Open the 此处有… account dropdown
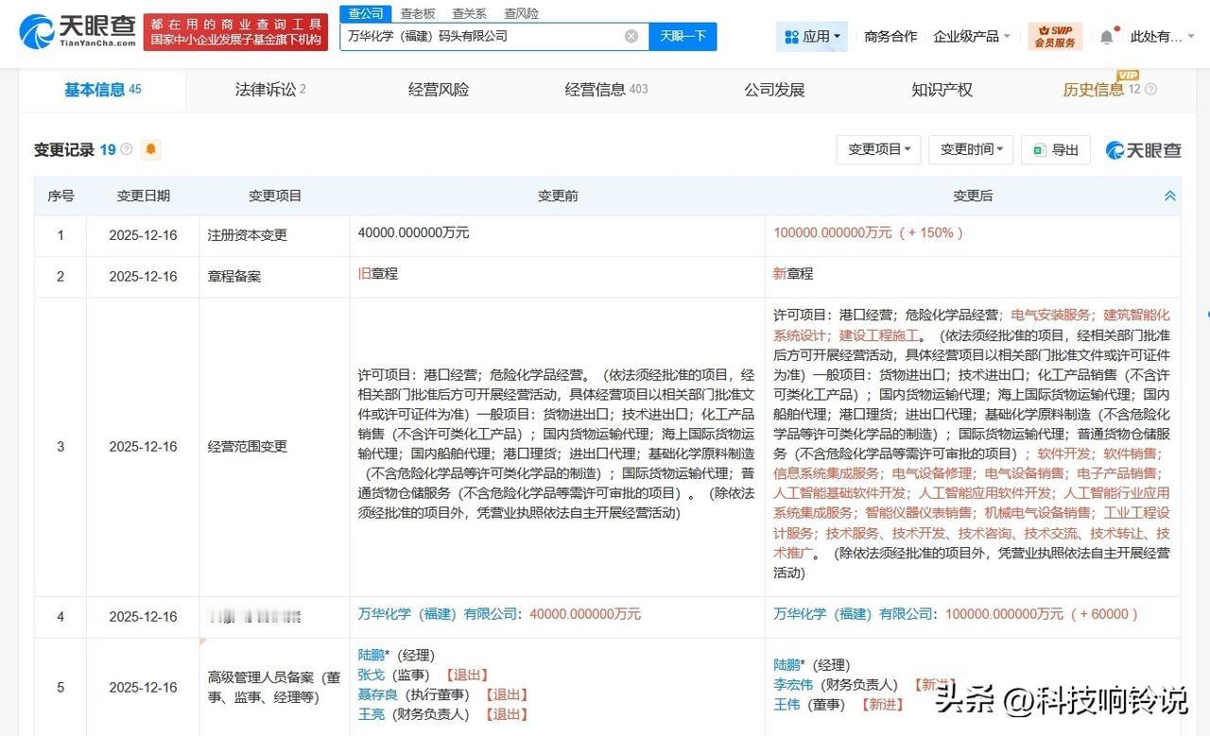This screenshot has height=736, width=1210. tap(1162, 37)
